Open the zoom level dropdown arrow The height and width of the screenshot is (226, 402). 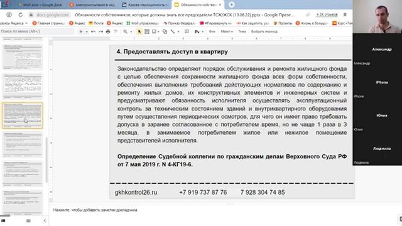click(131, 32)
